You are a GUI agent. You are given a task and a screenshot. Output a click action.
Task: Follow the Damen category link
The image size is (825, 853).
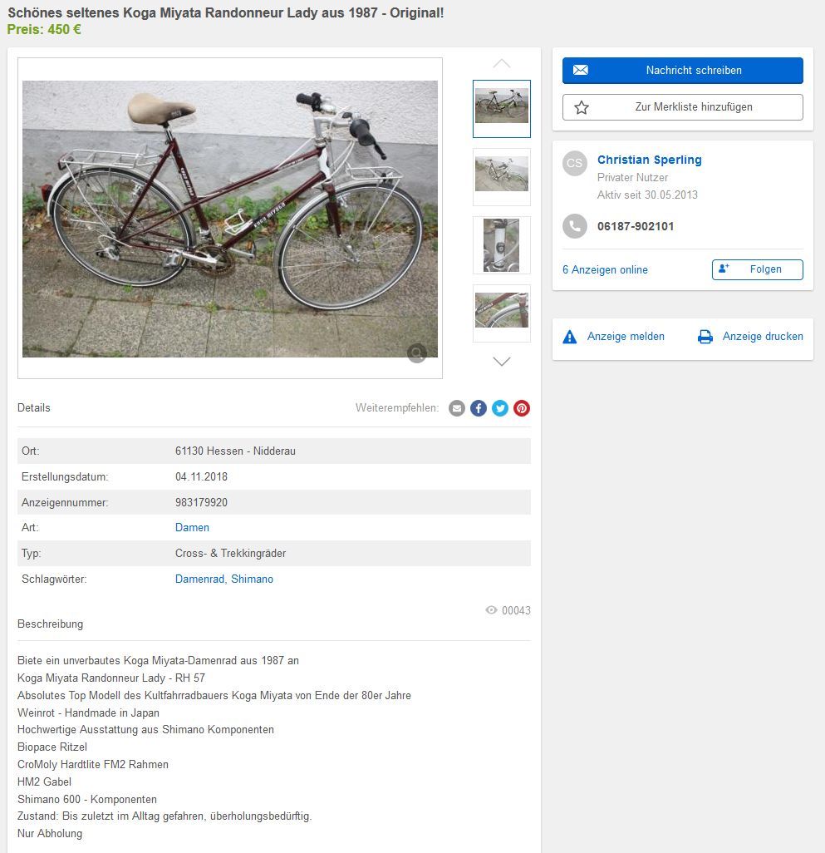(x=192, y=528)
